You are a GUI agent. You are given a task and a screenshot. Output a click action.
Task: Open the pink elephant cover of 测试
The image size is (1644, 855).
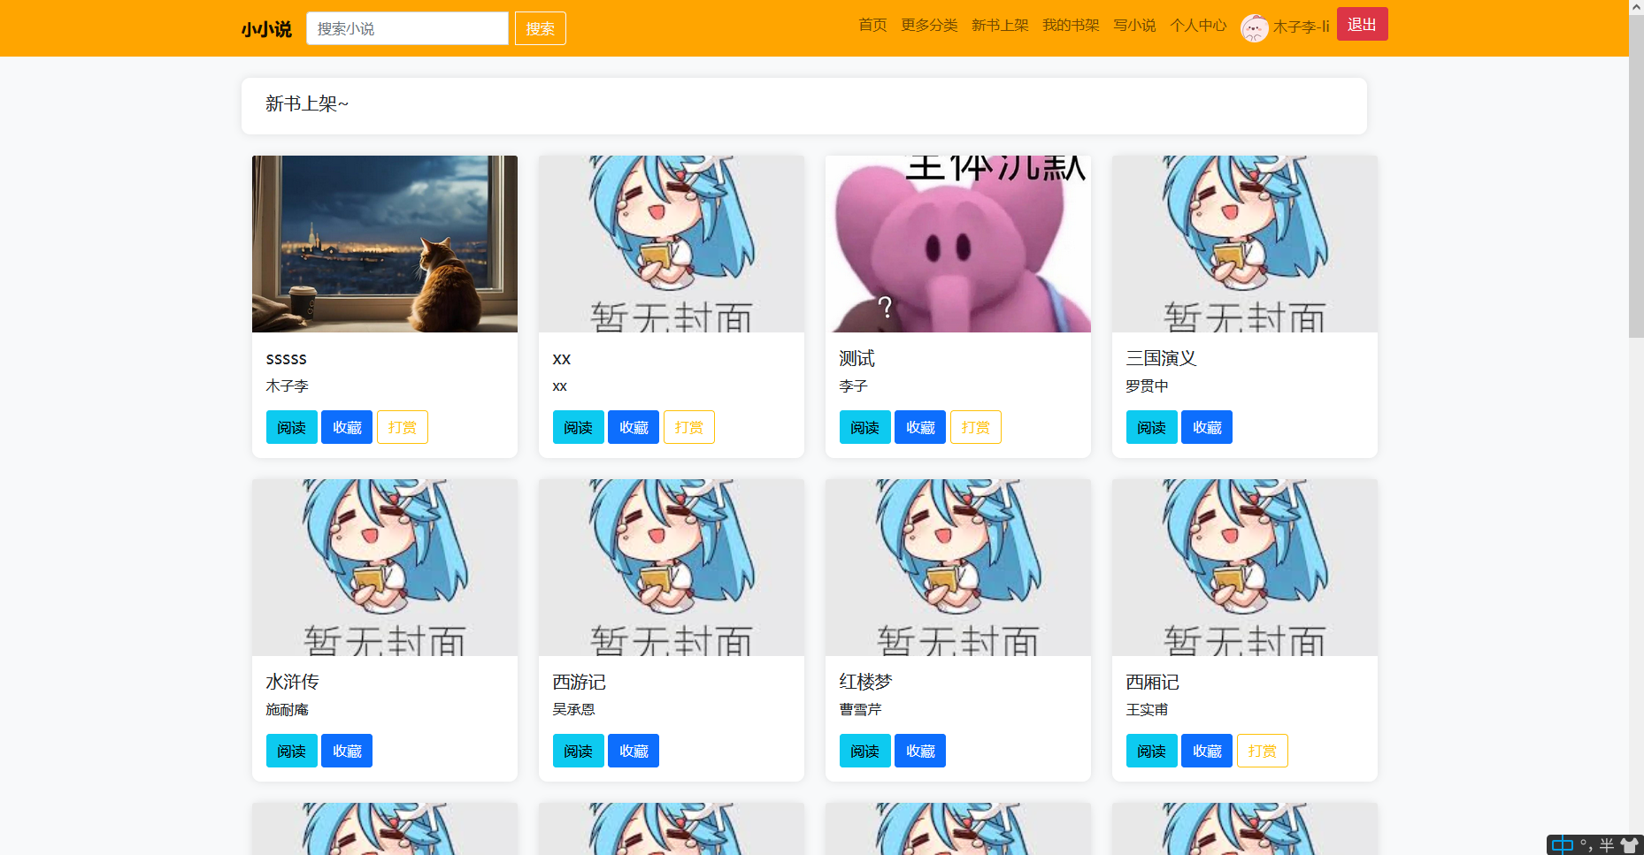958,244
